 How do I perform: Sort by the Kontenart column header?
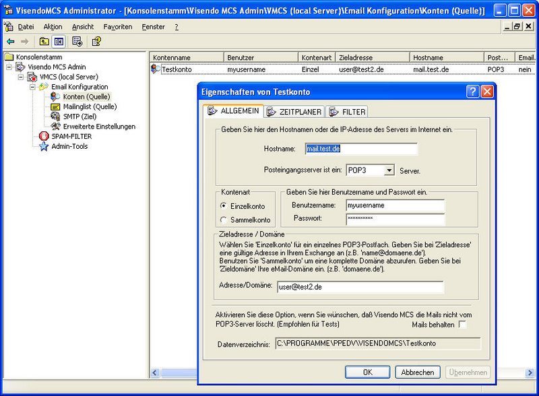pos(316,57)
